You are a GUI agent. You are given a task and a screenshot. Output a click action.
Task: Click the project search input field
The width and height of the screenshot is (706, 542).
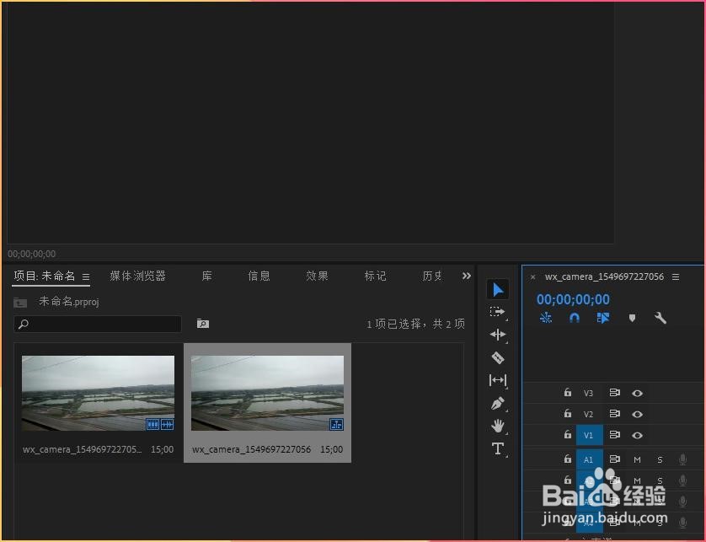pyautogui.click(x=98, y=324)
